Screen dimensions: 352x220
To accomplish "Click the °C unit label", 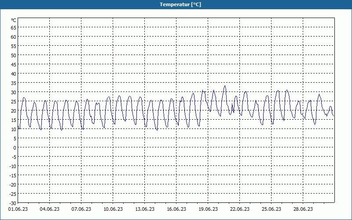I will click(14, 20).
